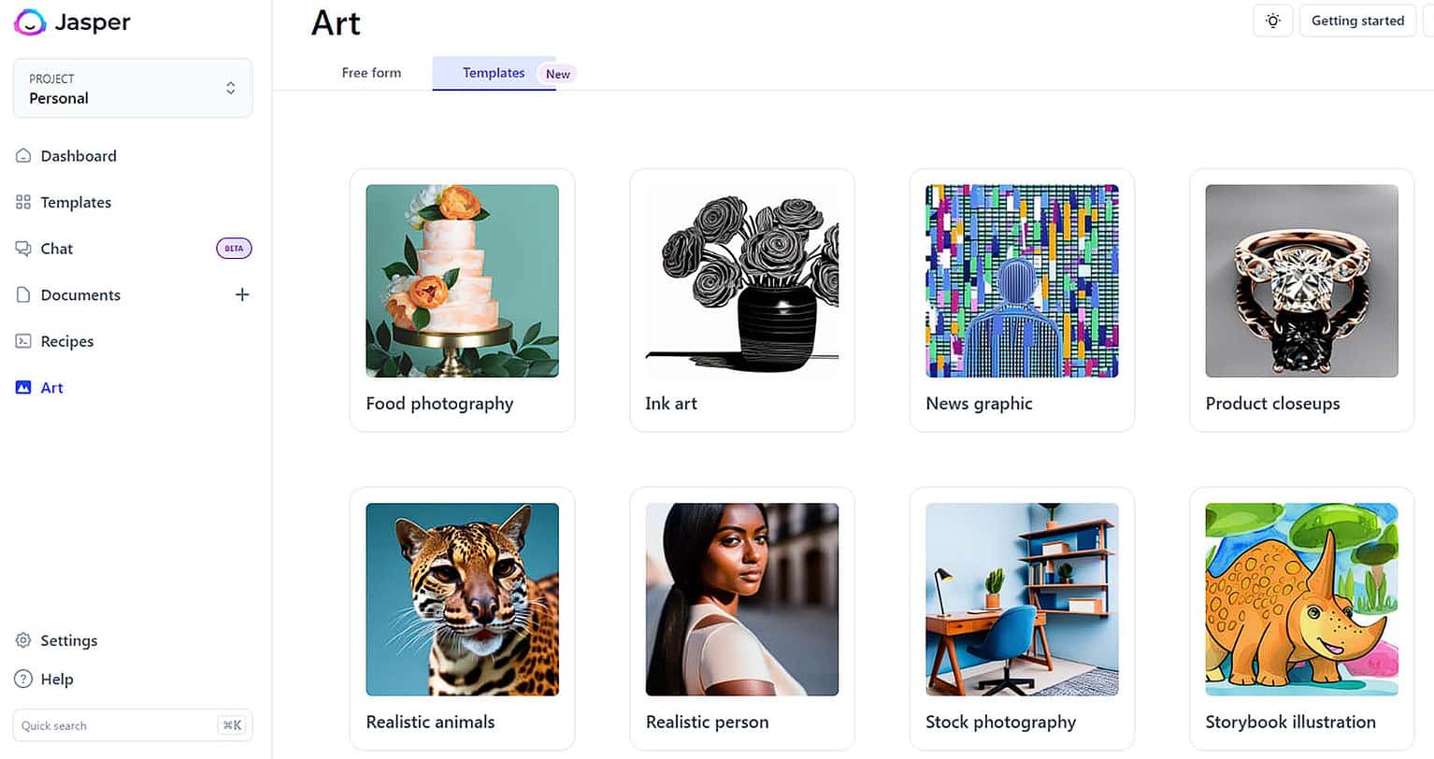Select the Storybook illustration template

(1300, 617)
